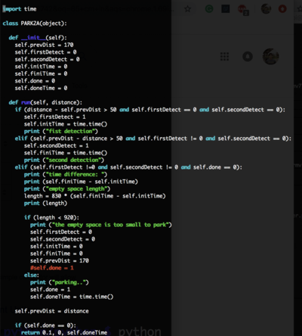
Task: Click 'def run(self, distance):' line
Action: point(45,102)
